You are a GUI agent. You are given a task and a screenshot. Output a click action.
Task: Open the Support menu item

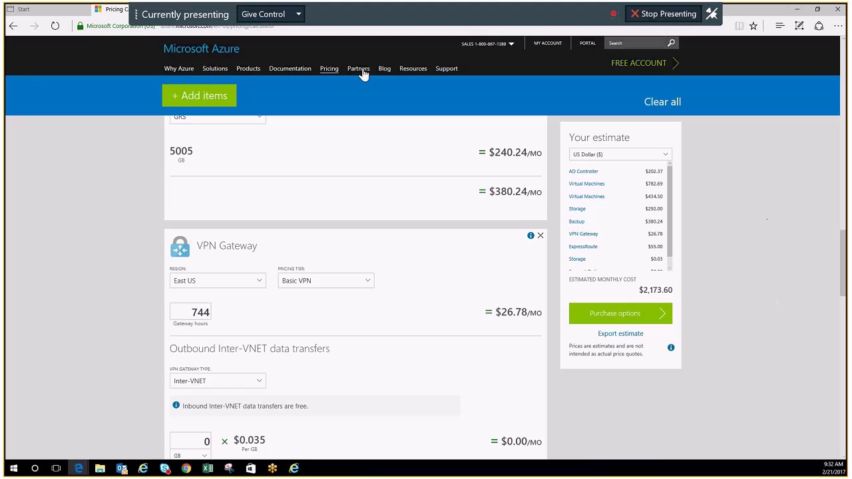[x=447, y=69]
